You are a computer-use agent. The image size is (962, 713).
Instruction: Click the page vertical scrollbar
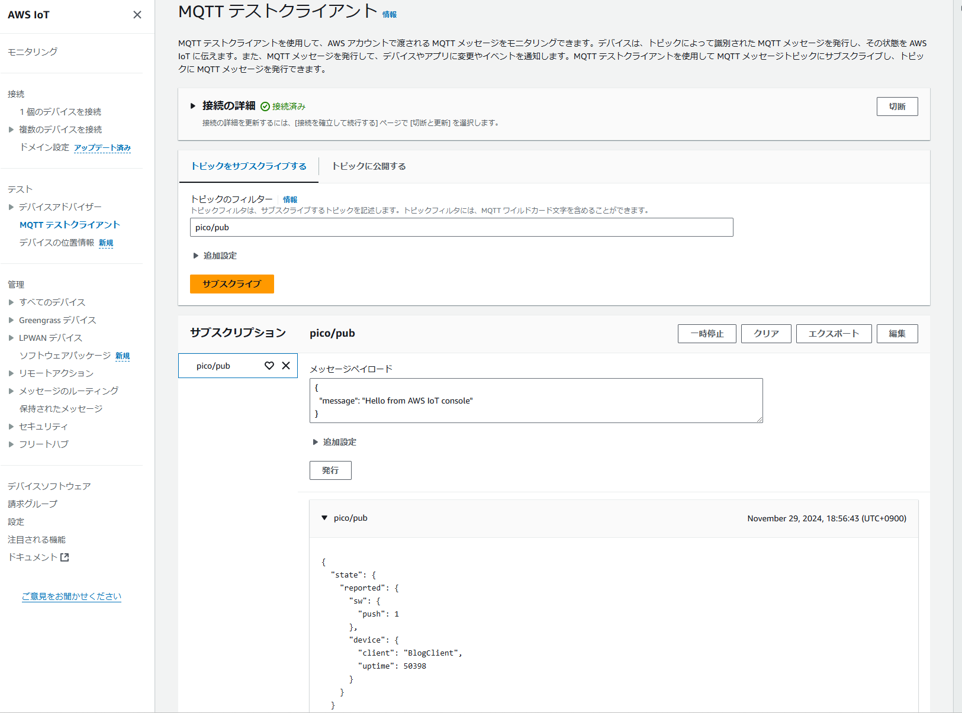pos(957,356)
